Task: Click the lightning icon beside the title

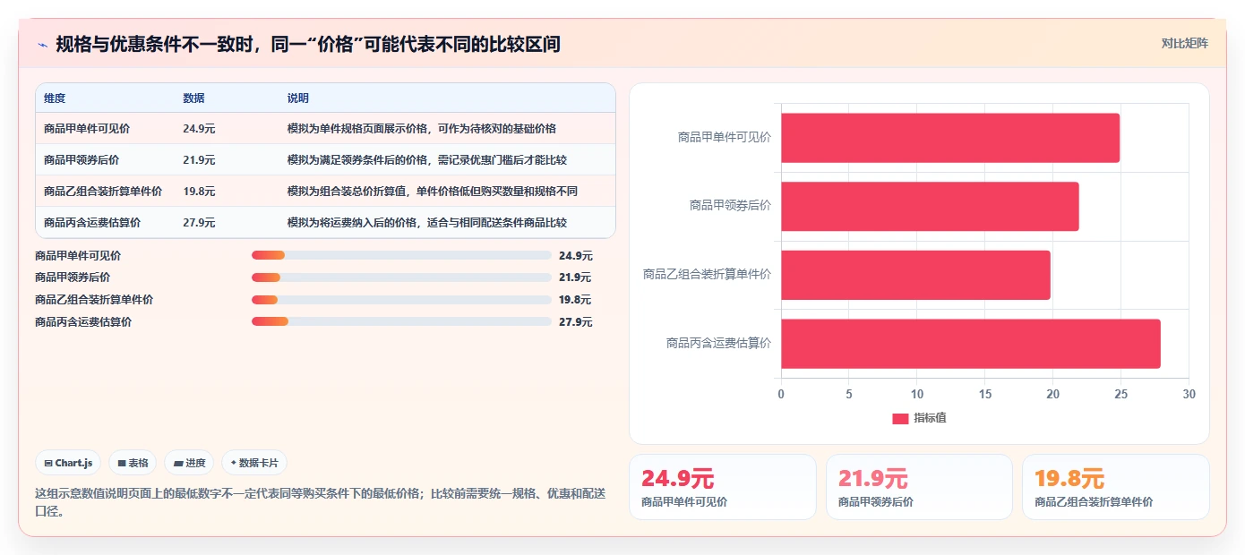Action: click(x=42, y=45)
